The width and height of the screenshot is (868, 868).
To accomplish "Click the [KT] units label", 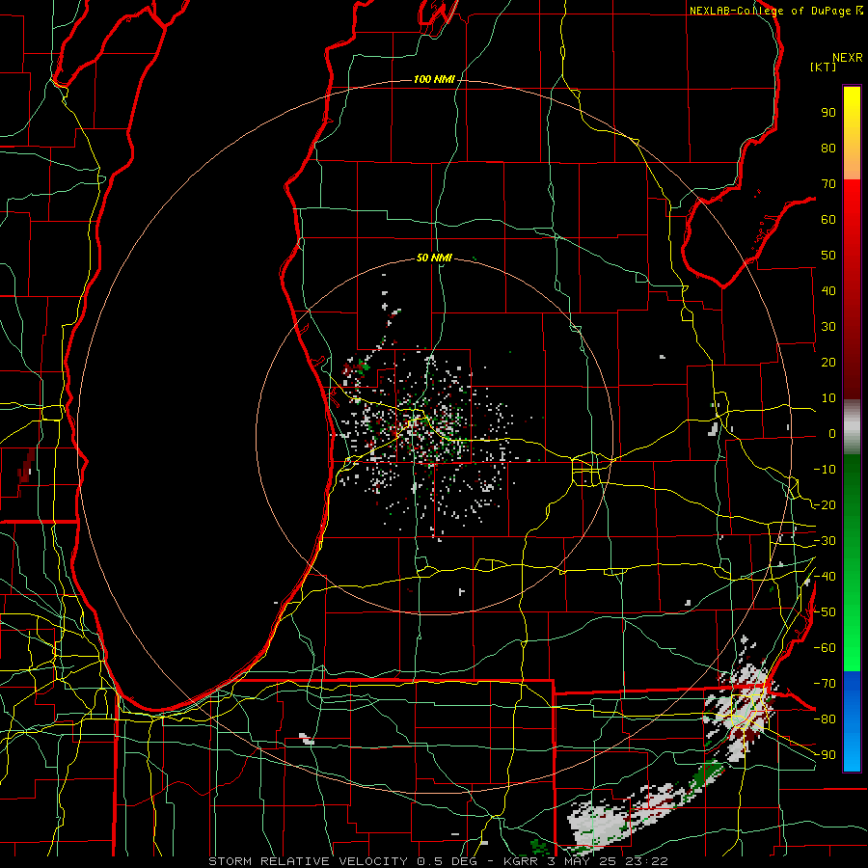I will pyautogui.click(x=824, y=67).
